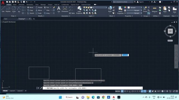The width and height of the screenshot is (179, 100).
Task: Open Layer Properties manager
Action: point(79,10)
